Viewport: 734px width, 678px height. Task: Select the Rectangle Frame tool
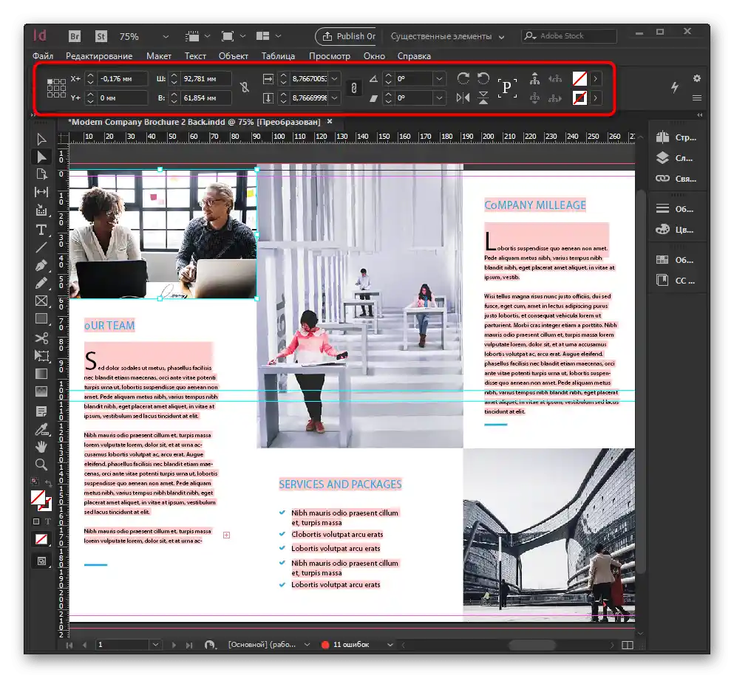(41, 301)
